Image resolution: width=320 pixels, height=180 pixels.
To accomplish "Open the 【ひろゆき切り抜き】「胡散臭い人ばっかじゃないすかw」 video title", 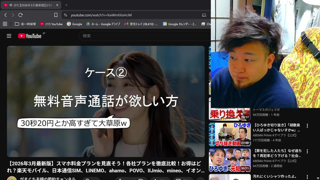I will click(276, 127).
